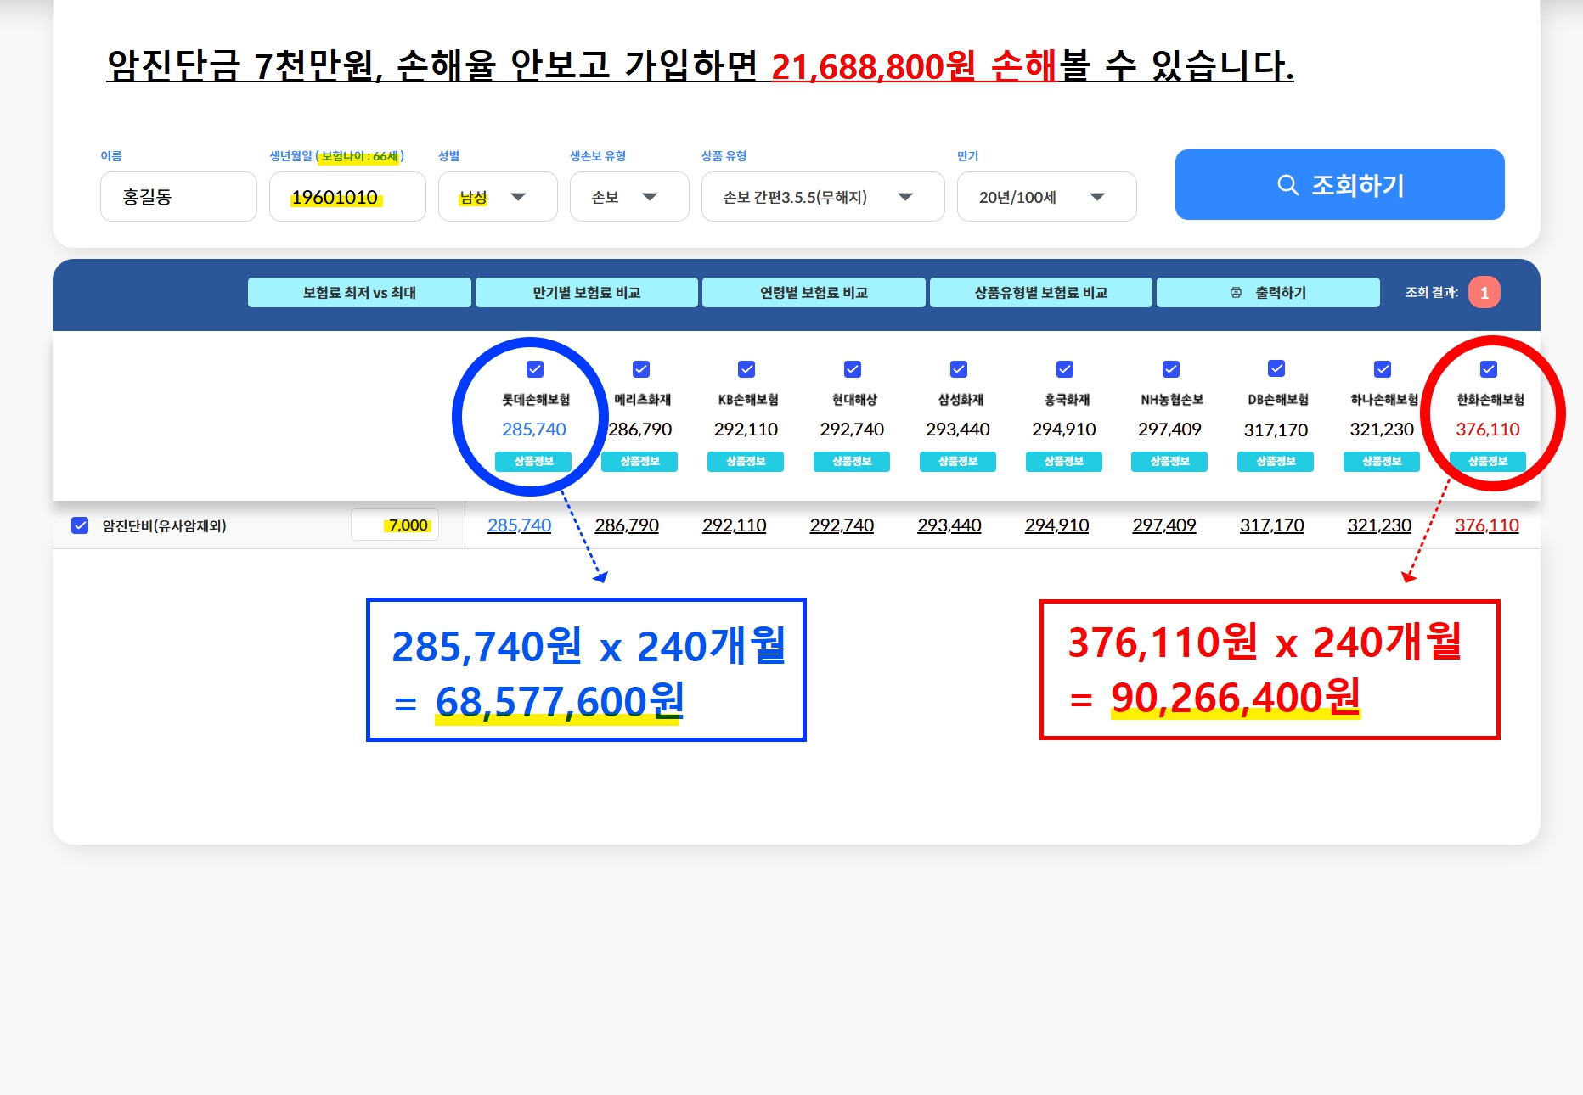The image size is (1583, 1095).
Task: Click 상품정보 under 메리츠화재
Action: coord(639,461)
